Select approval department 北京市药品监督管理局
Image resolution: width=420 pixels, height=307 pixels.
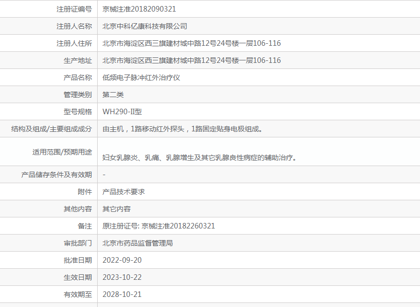point(137,243)
